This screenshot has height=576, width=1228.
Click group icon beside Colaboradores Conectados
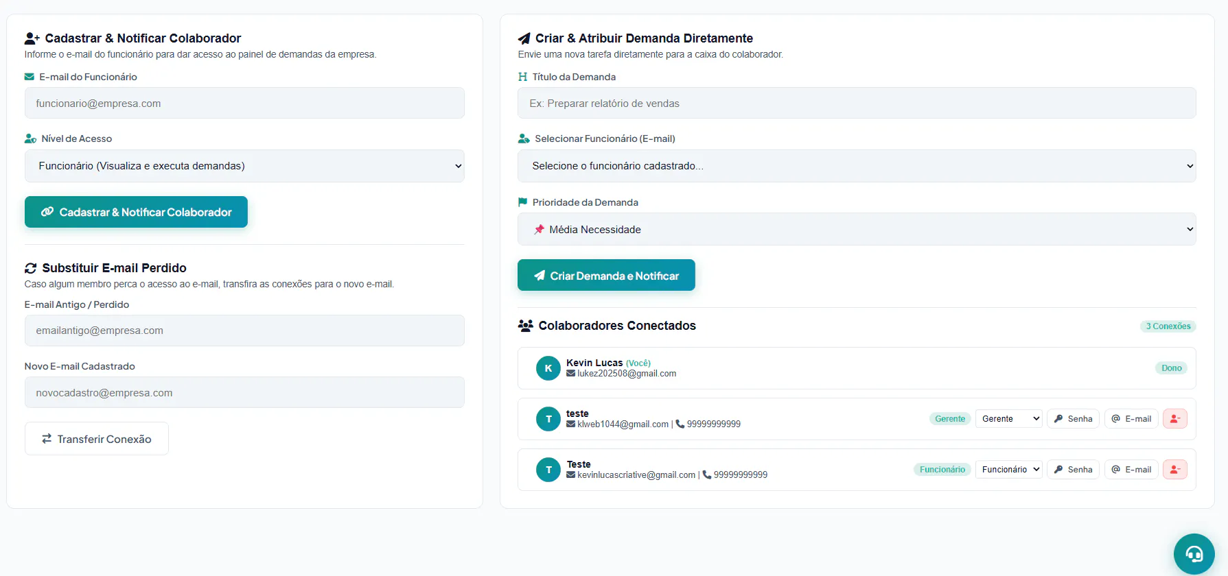click(526, 326)
